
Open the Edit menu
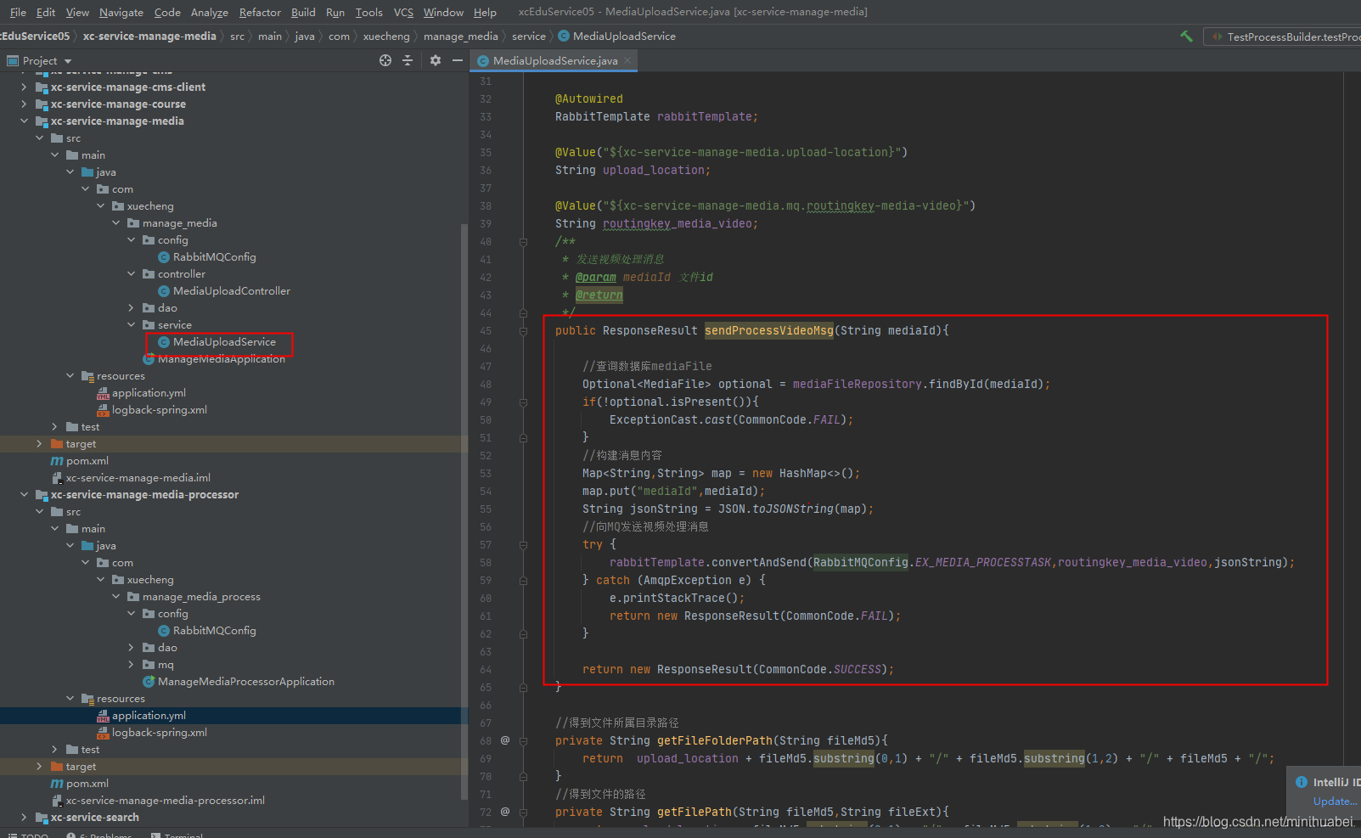[46, 12]
